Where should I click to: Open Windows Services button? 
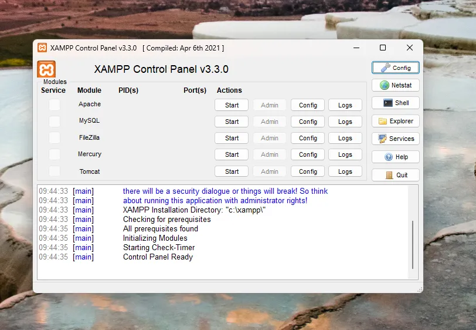pos(396,139)
